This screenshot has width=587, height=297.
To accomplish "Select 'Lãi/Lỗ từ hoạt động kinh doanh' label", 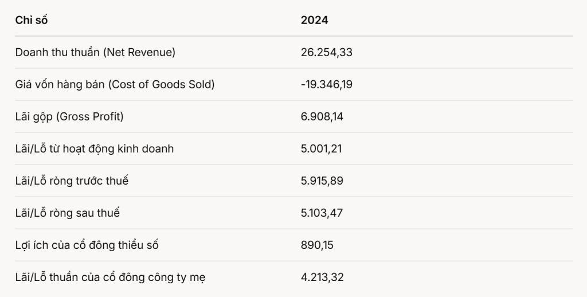I will (x=95, y=149).
